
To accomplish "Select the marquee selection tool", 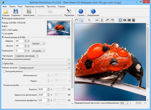I will 81,20.
